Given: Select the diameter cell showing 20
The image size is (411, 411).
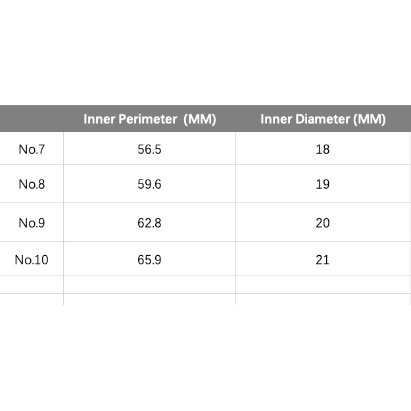Looking at the screenshot, I should point(322,223).
